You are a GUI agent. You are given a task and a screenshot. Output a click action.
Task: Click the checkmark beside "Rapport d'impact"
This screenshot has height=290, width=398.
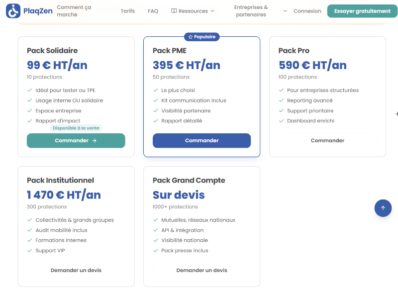click(x=30, y=120)
